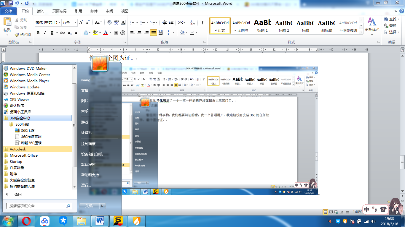Click the Paste (粘贴) icon in Word ribbon
Image resolution: width=405 pixels, height=227 pixels.
(7, 22)
